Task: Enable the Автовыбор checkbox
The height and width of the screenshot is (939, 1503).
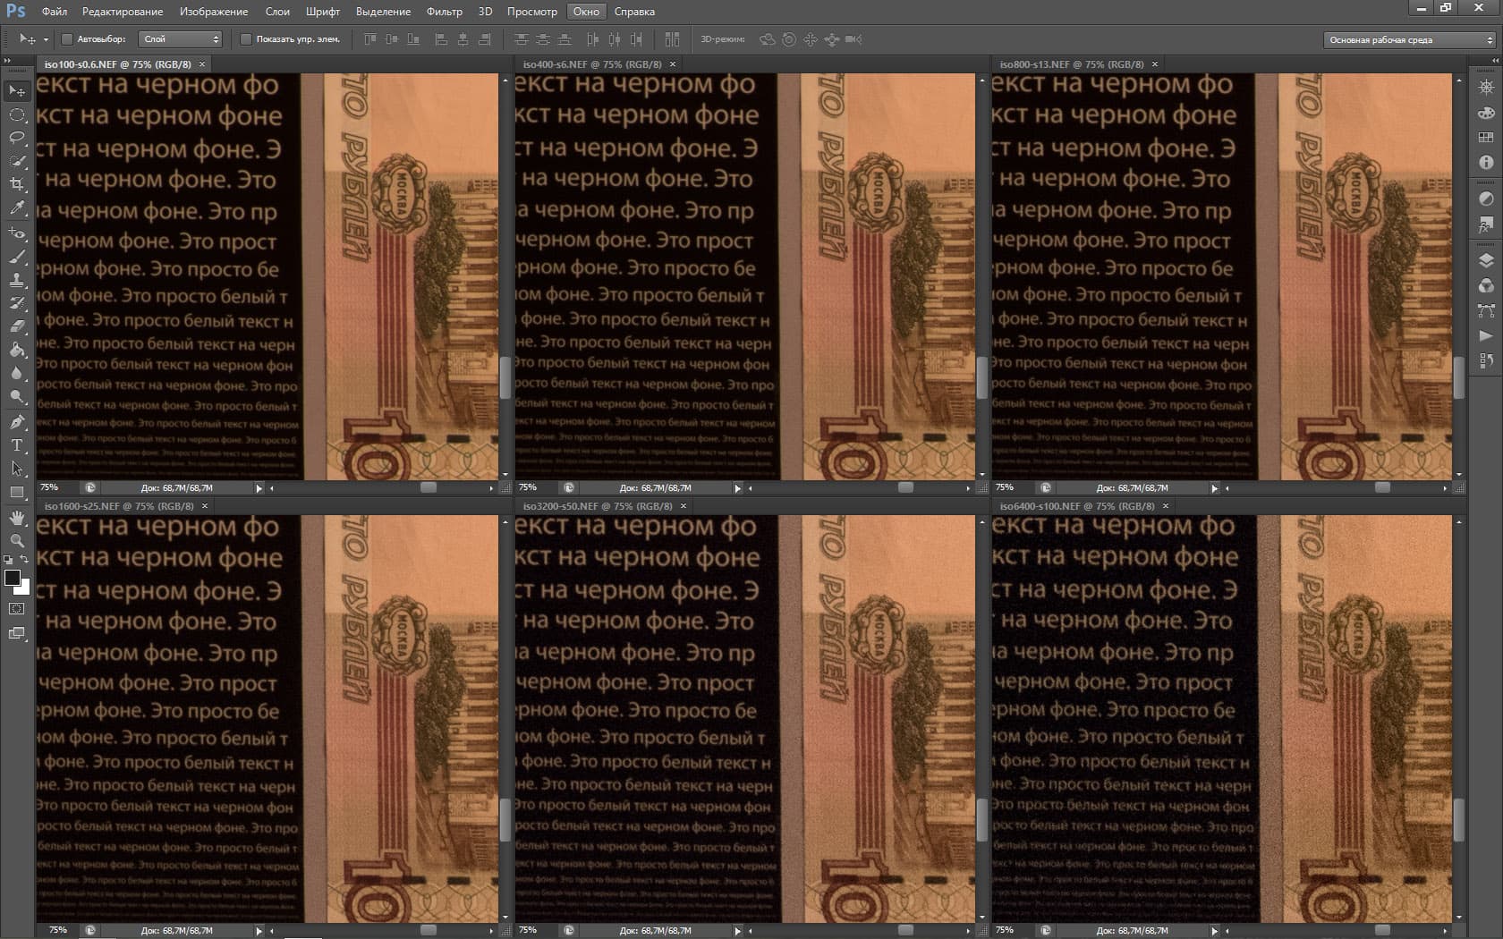Action: [67, 39]
